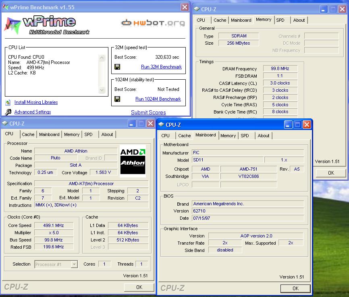Select Cache tab in Mainboard window
Viewport: 349px width, 297px height.
[x=185, y=136]
